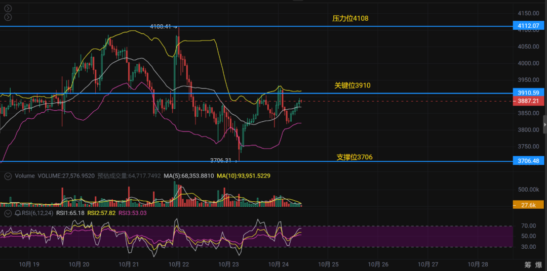Collapse the RSI indicator panel
Viewport: 547px width, 271px height.
point(8,213)
